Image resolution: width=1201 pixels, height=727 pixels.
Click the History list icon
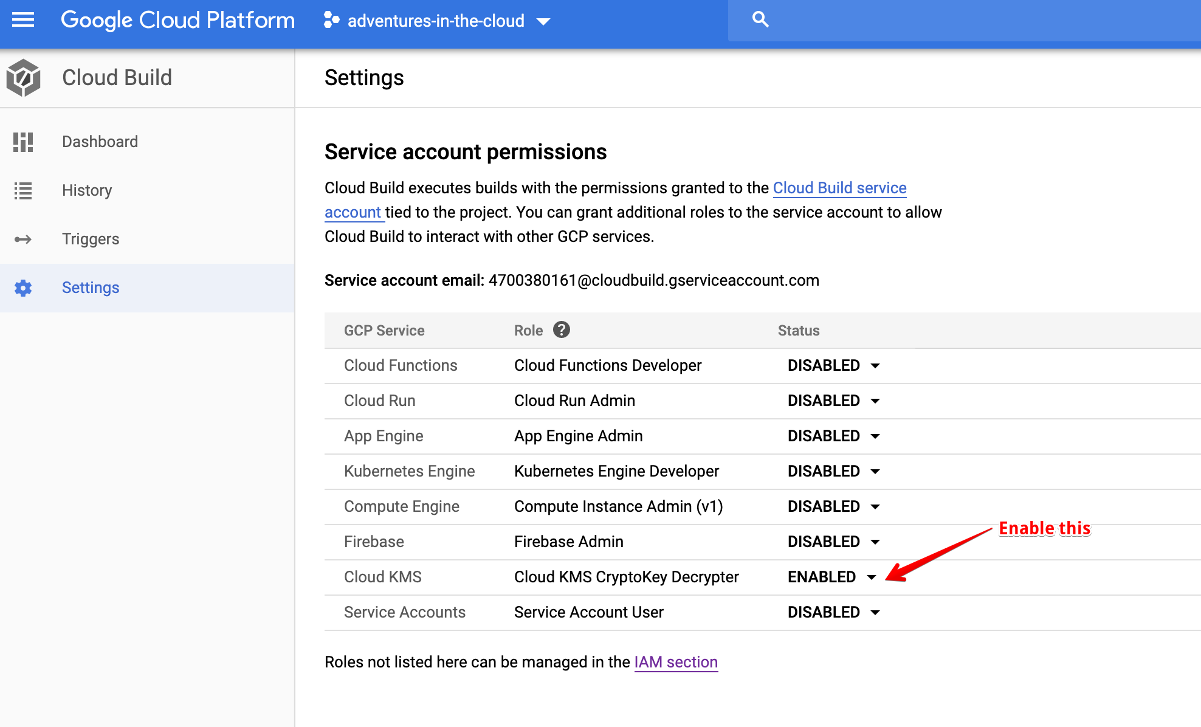(x=23, y=190)
